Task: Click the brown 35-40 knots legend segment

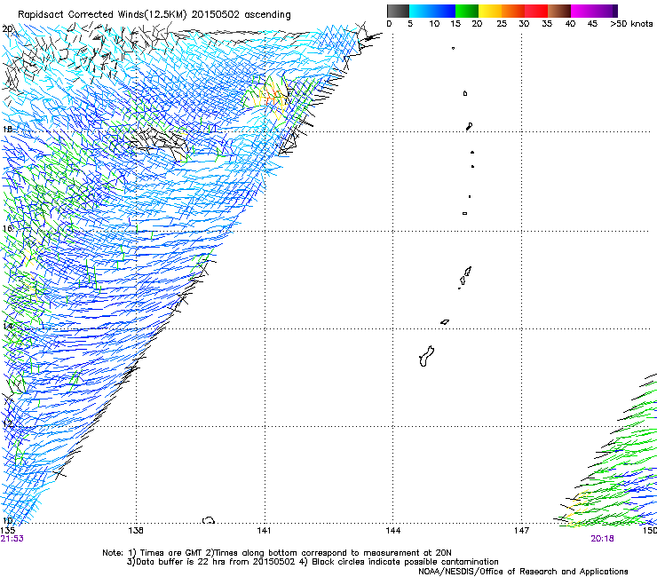Action: pos(559,11)
